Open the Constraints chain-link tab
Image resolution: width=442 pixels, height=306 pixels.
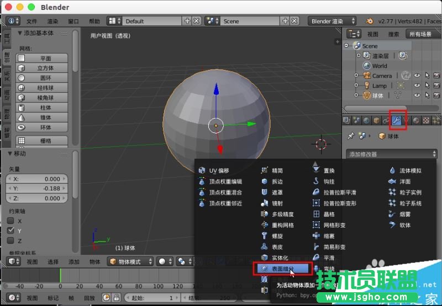[386, 121]
